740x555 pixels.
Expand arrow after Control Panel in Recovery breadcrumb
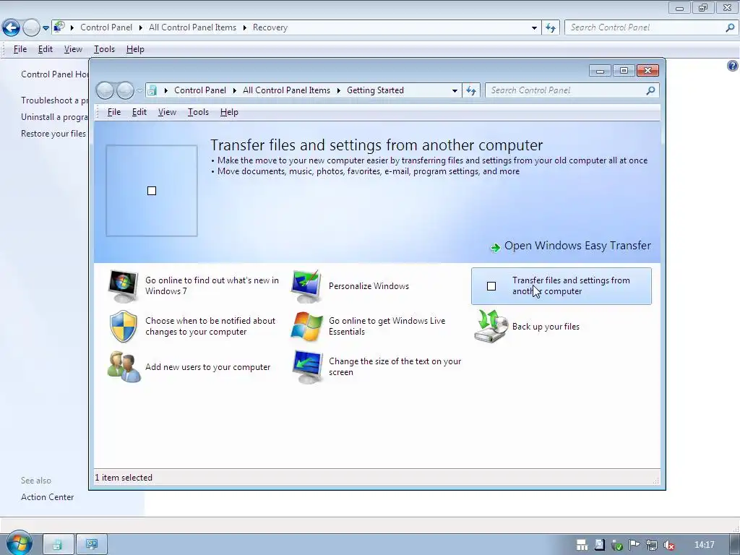(141, 28)
